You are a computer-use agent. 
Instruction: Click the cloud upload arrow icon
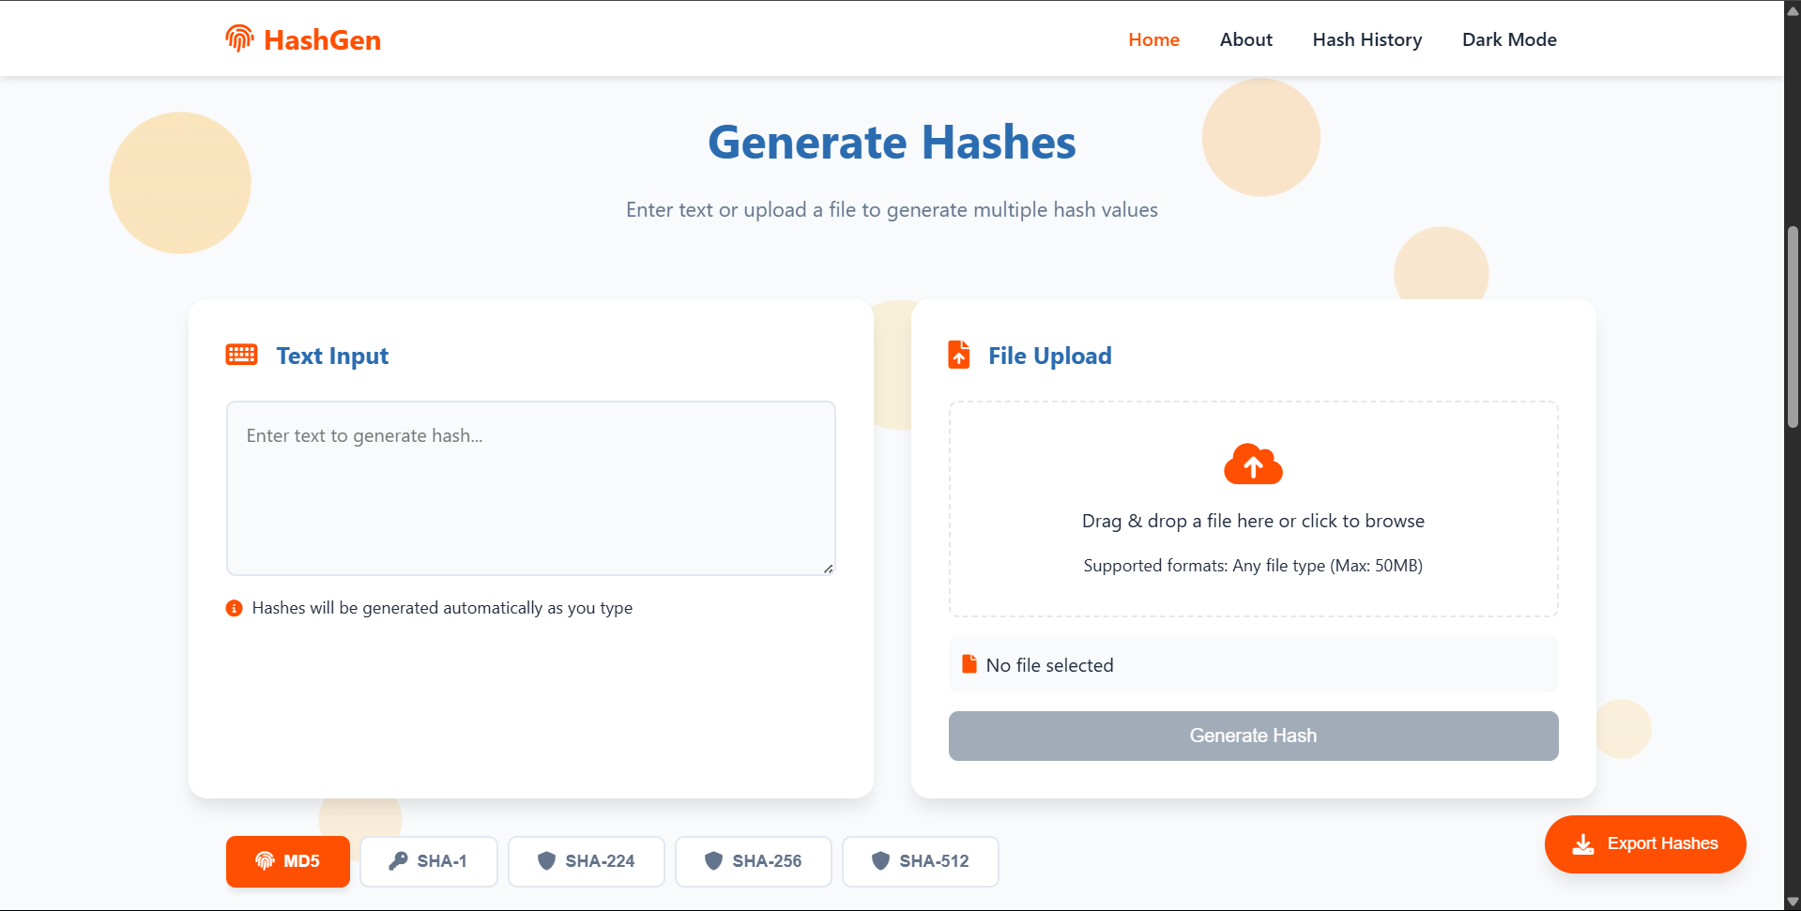point(1253,464)
